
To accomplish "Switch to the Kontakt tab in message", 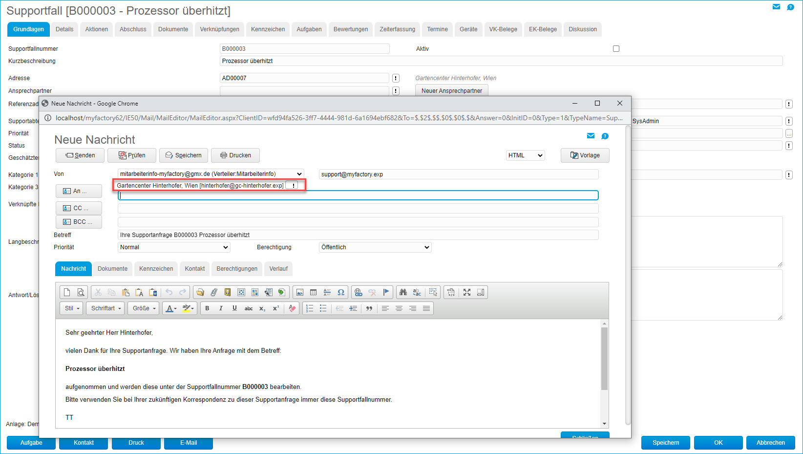I will tap(195, 269).
